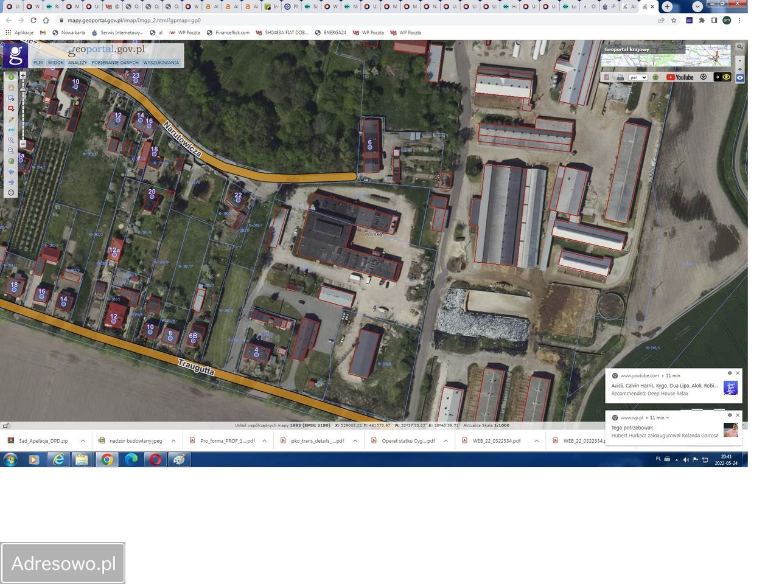The width and height of the screenshot is (779, 584).
Task: Toggle the blue eye visibility button
Action: (740, 78)
